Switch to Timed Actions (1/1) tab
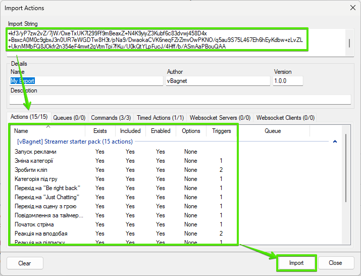This screenshot has height=276, width=361. (160, 118)
